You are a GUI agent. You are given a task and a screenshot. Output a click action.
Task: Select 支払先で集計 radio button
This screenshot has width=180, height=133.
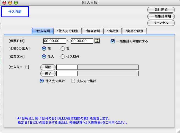pos(73,81)
